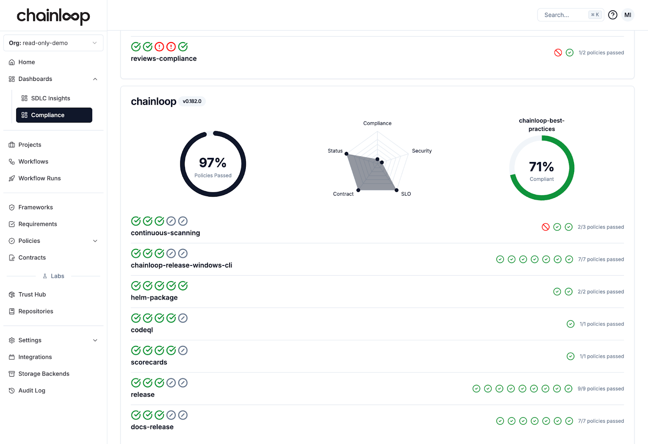Collapse the Dashboards section chevron
This screenshot has height=444, width=648.
click(95, 79)
